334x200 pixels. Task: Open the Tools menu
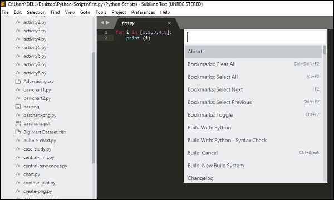[101, 12]
